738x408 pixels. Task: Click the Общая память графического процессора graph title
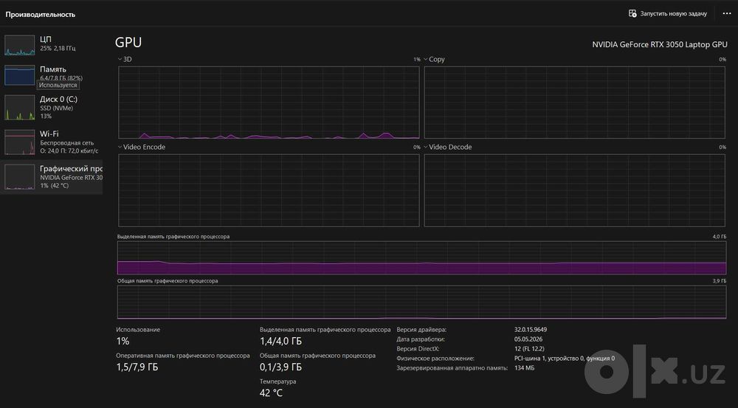[167, 281]
